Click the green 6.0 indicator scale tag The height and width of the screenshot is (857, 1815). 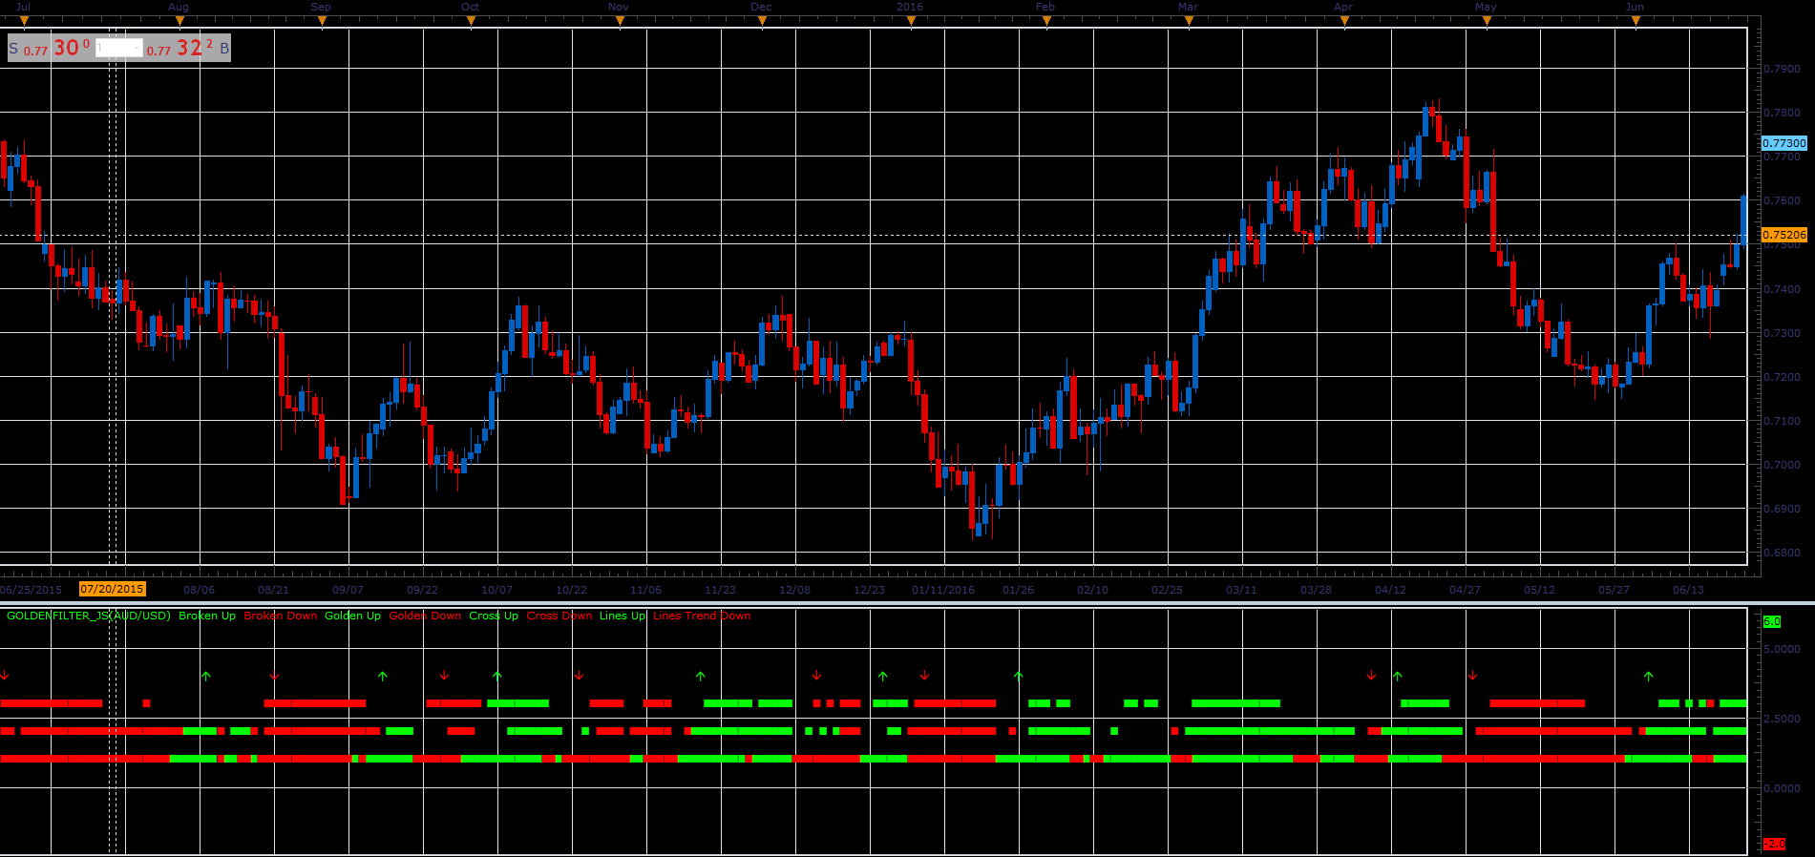(x=1772, y=621)
